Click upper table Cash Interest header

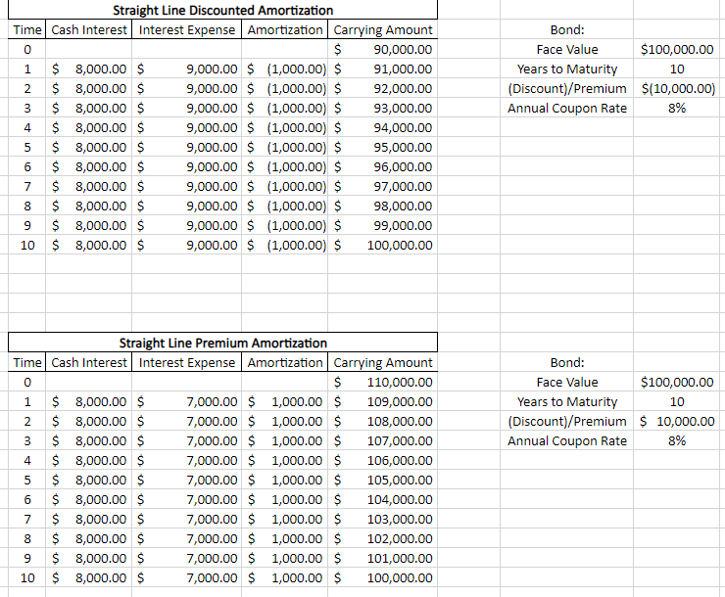[x=89, y=29]
